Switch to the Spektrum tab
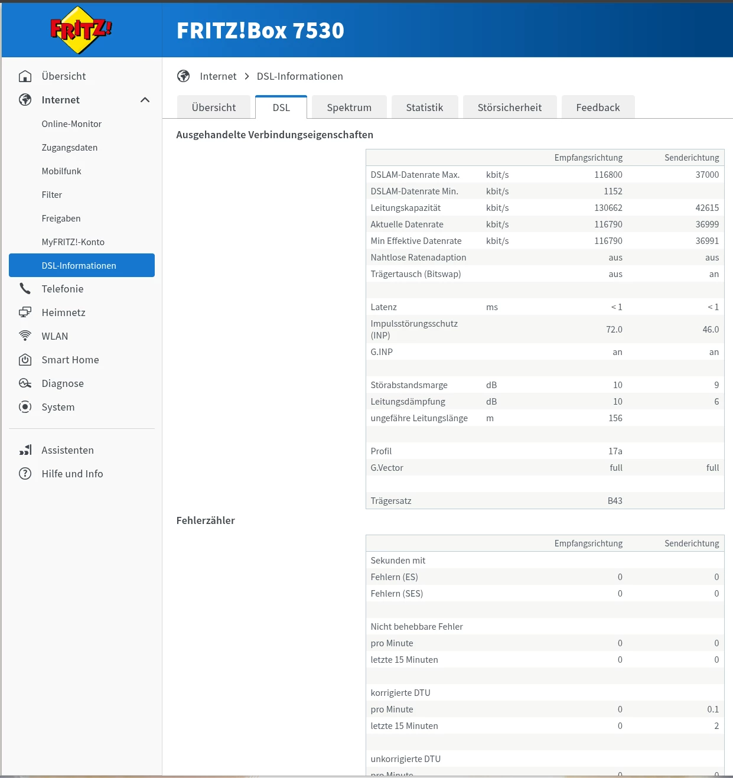Viewport: 733px width, 778px height. pos(349,107)
